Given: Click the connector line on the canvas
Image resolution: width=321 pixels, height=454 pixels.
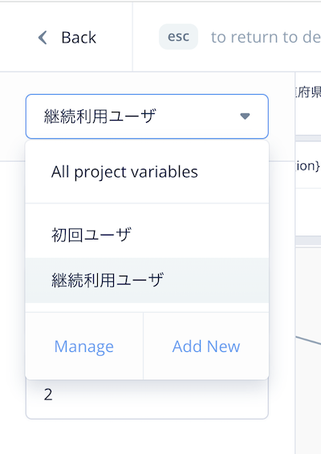Looking at the screenshot, I should [308, 340].
